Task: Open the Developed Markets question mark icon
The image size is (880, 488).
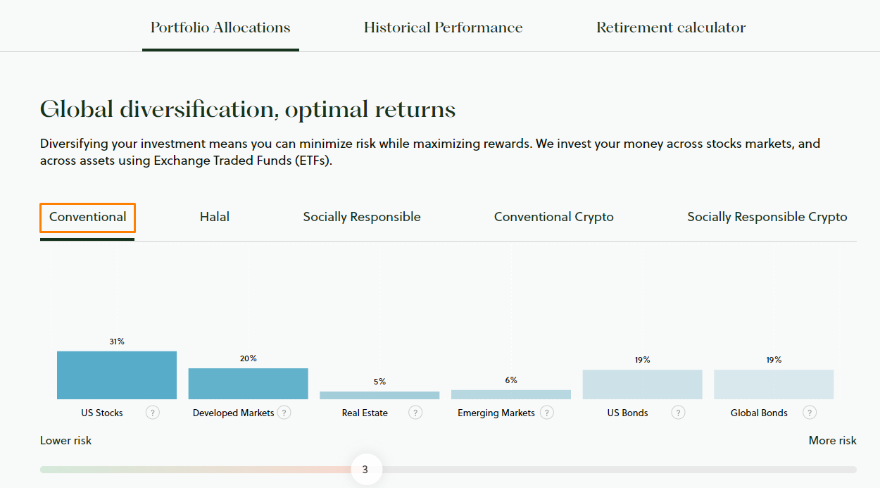Action: click(284, 412)
